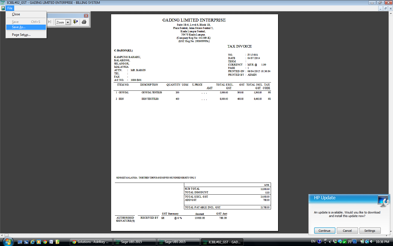Click GST Summary amount 13000.00

click(x=200, y=218)
